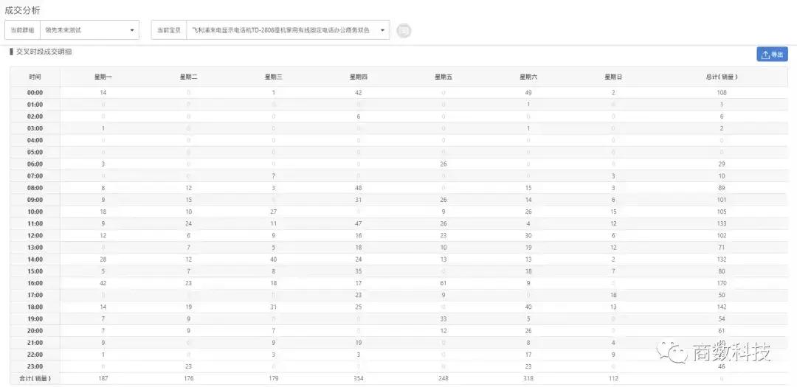Select the 14:00 time row label
This screenshot has width=797, height=387.
pyautogui.click(x=35, y=259)
